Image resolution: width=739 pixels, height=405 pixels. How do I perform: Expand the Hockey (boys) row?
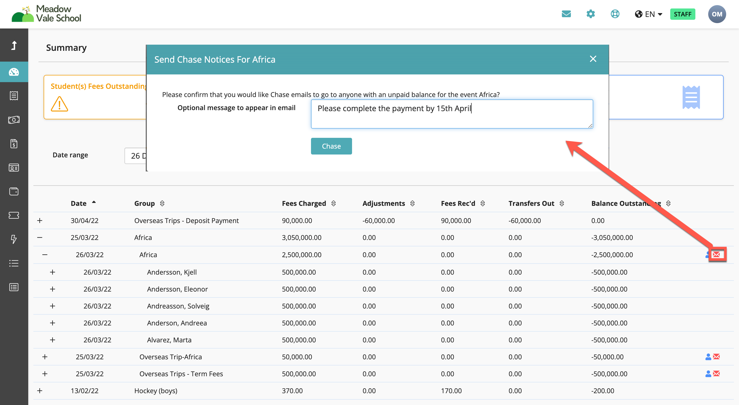pos(40,391)
